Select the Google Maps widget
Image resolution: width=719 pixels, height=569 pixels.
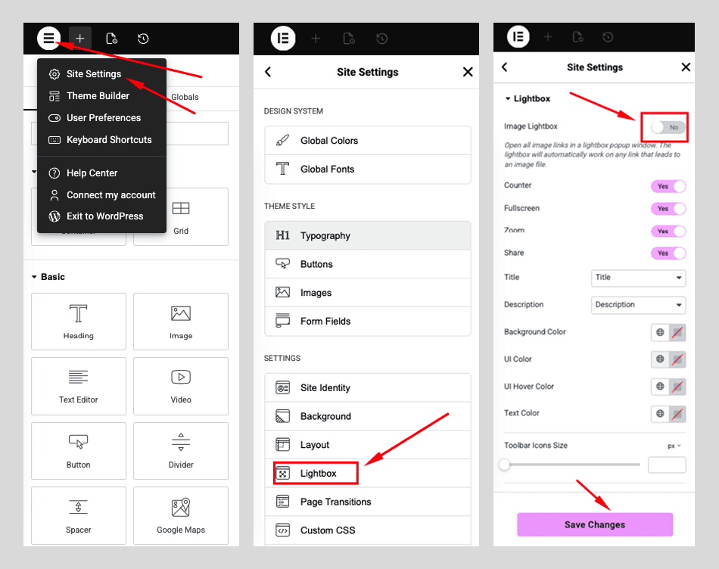click(x=181, y=516)
